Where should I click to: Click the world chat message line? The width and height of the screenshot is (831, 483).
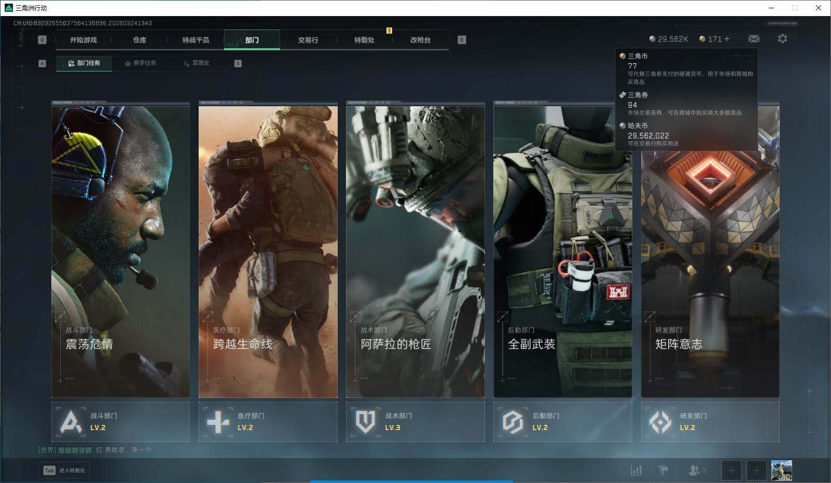pyautogui.click(x=95, y=450)
